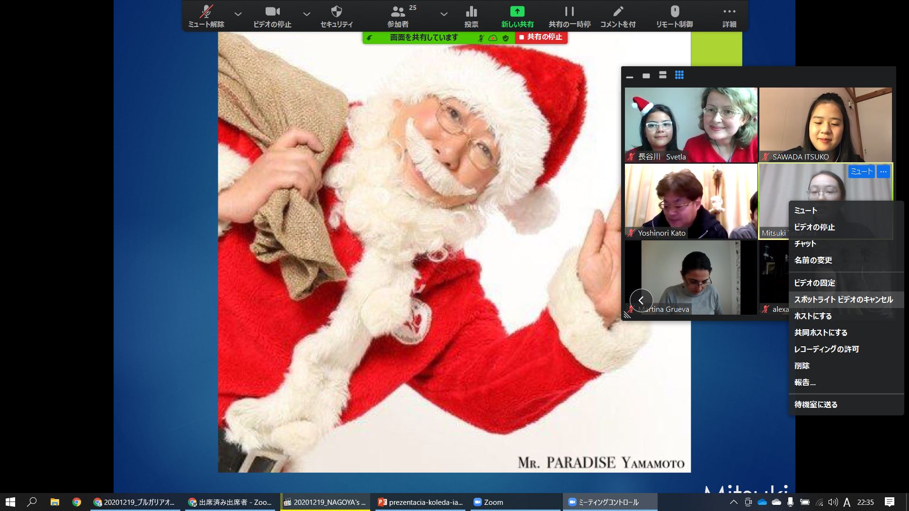
Task: Expand video options arrow beside camera
Action: click(x=307, y=14)
